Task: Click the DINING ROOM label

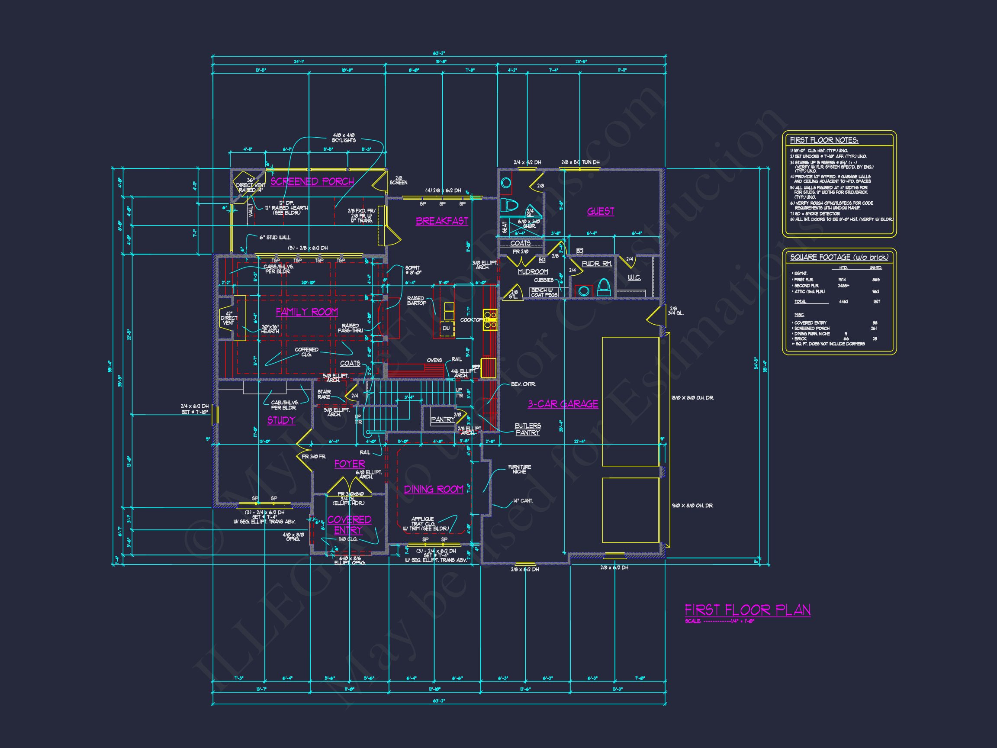Action: [433, 489]
